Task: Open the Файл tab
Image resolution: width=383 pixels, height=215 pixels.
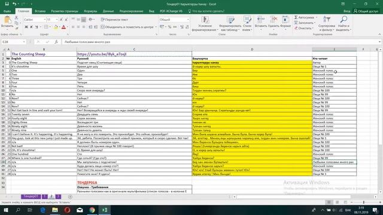Action: [x=7, y=11]
